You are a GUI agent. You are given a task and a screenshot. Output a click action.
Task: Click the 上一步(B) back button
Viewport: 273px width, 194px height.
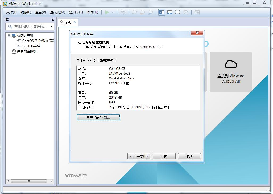coord(139,156)
